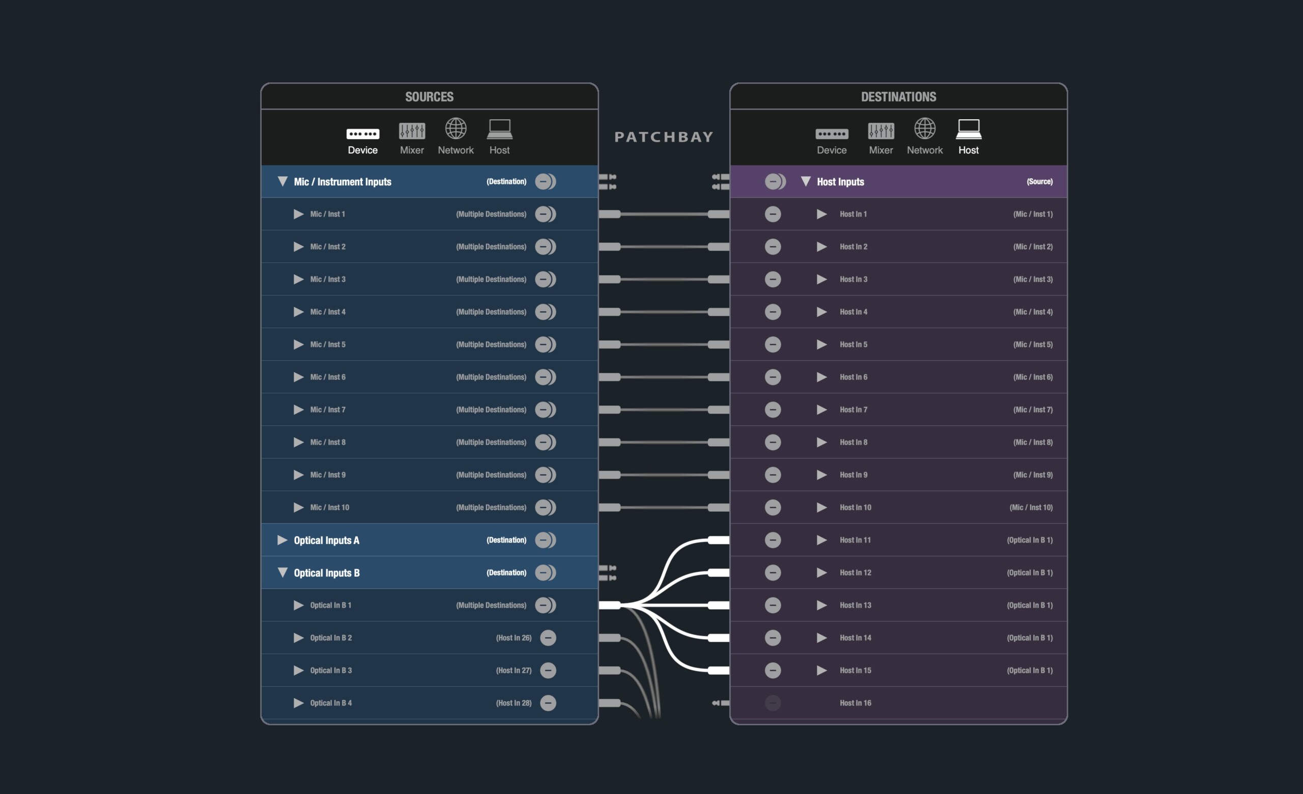Expand the Optical Inputs A group

tap(282, 540)
